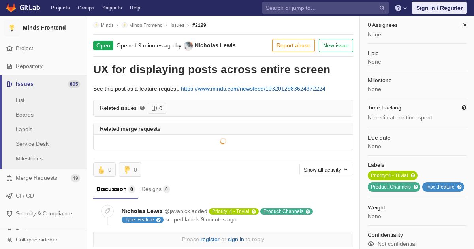This screenshot has height=249, width=474.
Task: Click the Minds Frontend project title
Action: click(44, 28)
